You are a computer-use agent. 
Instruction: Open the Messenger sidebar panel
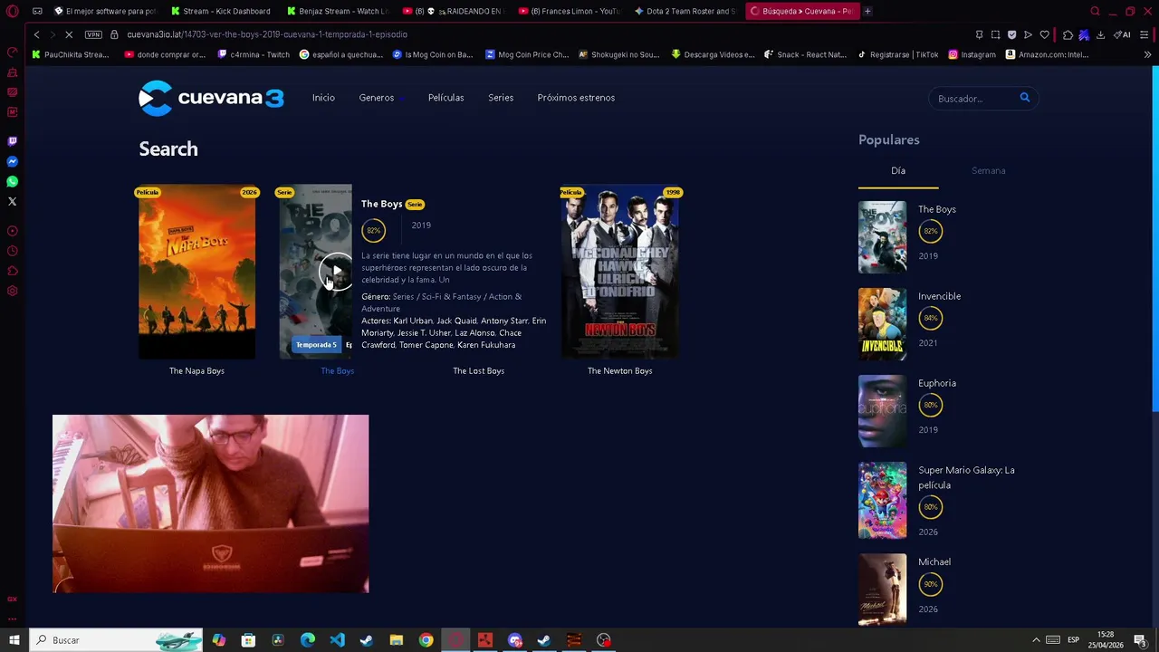point(13,161)
